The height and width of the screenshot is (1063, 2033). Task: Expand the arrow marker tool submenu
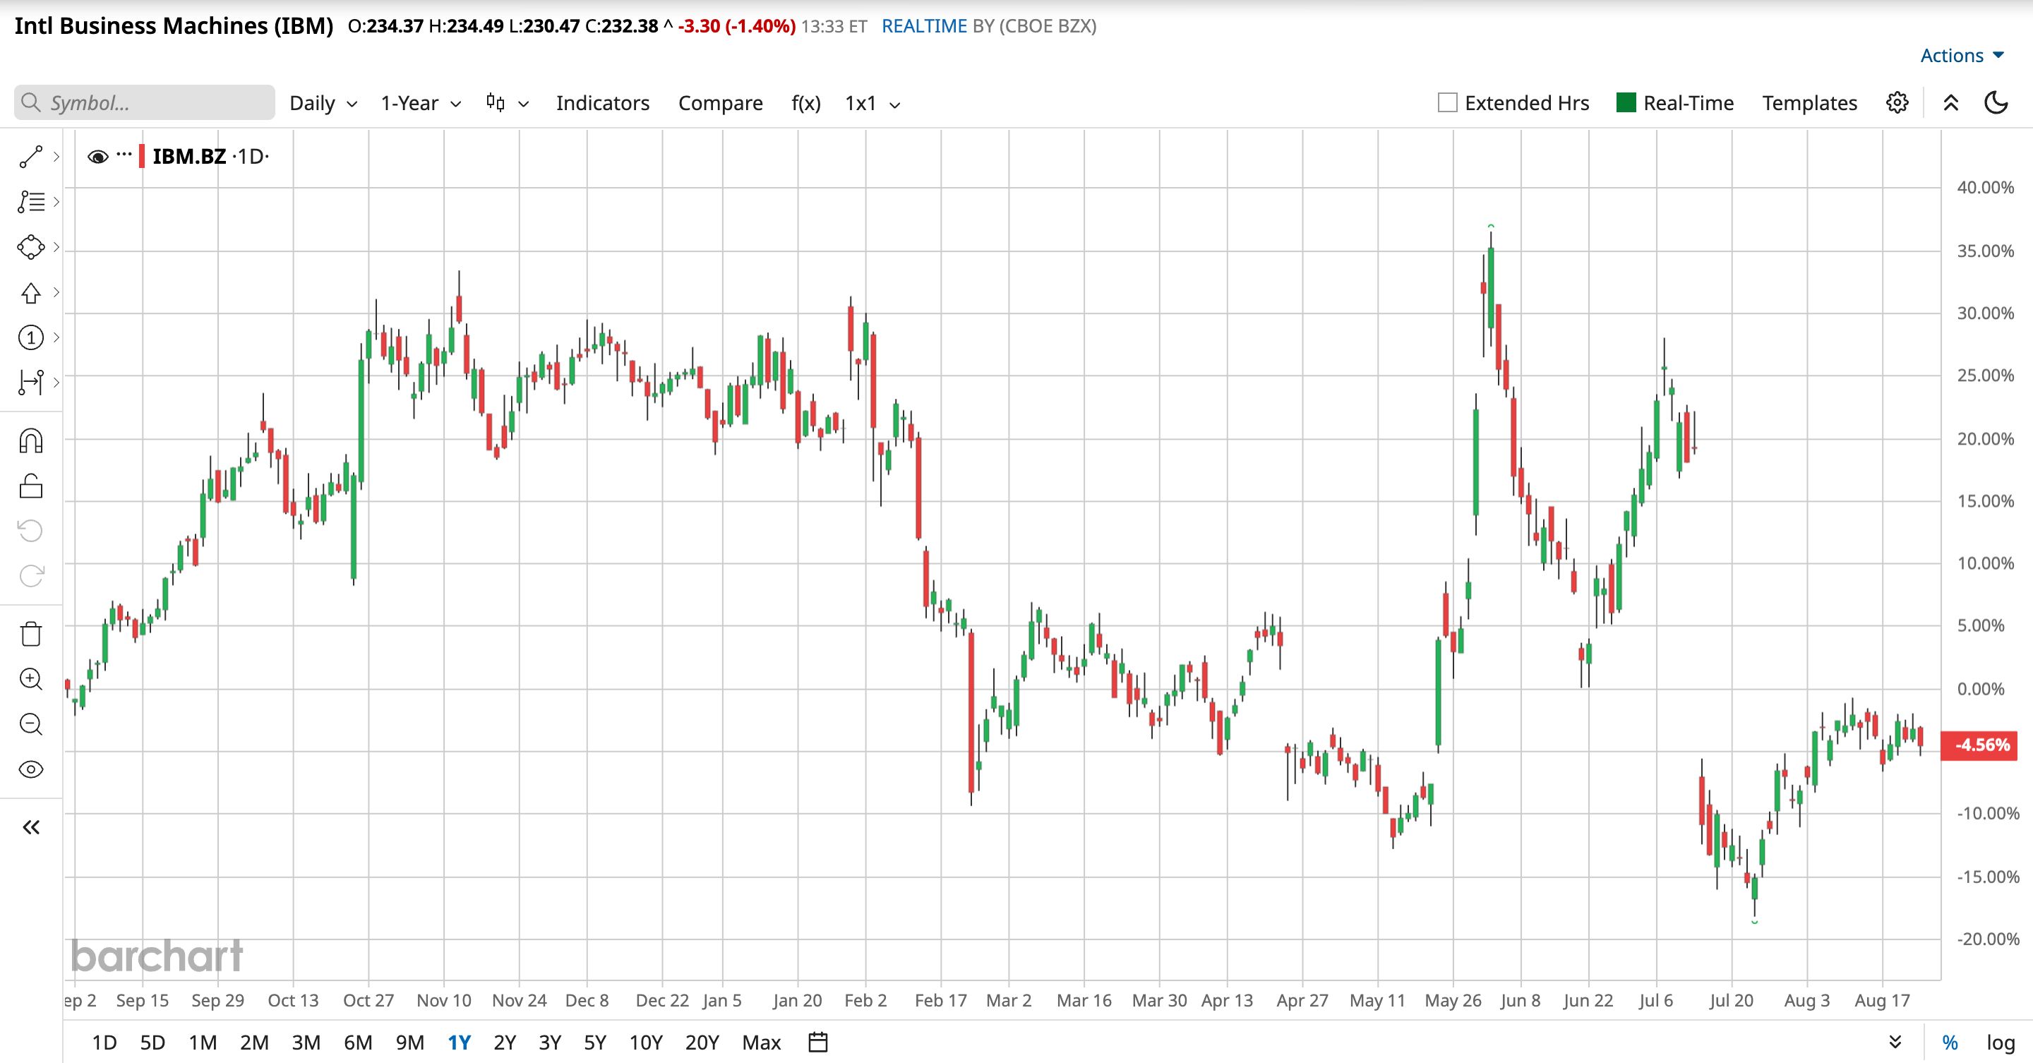[56, 293]
